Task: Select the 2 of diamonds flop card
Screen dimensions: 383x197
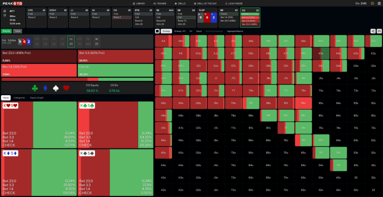Action: click(x=213, y=18)
